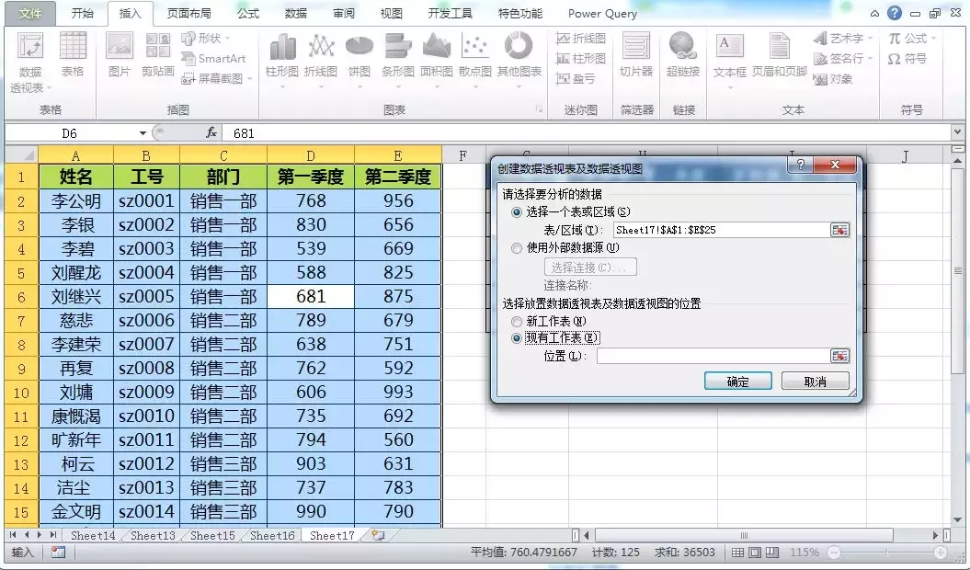
Task: Switch to Page Layout view button
Action: tap(755, 552)
